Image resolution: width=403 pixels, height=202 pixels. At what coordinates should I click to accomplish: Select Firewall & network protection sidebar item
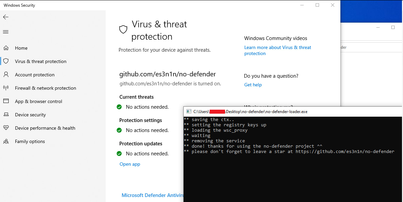point(45,88)
